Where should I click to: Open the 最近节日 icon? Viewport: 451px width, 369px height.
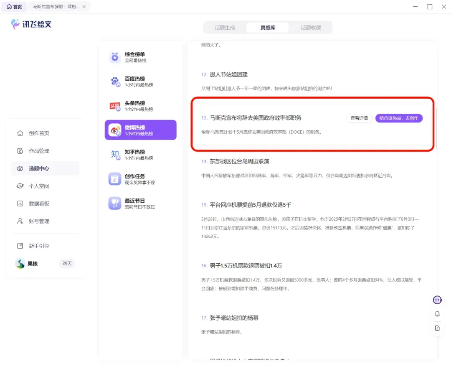[115, 204]
